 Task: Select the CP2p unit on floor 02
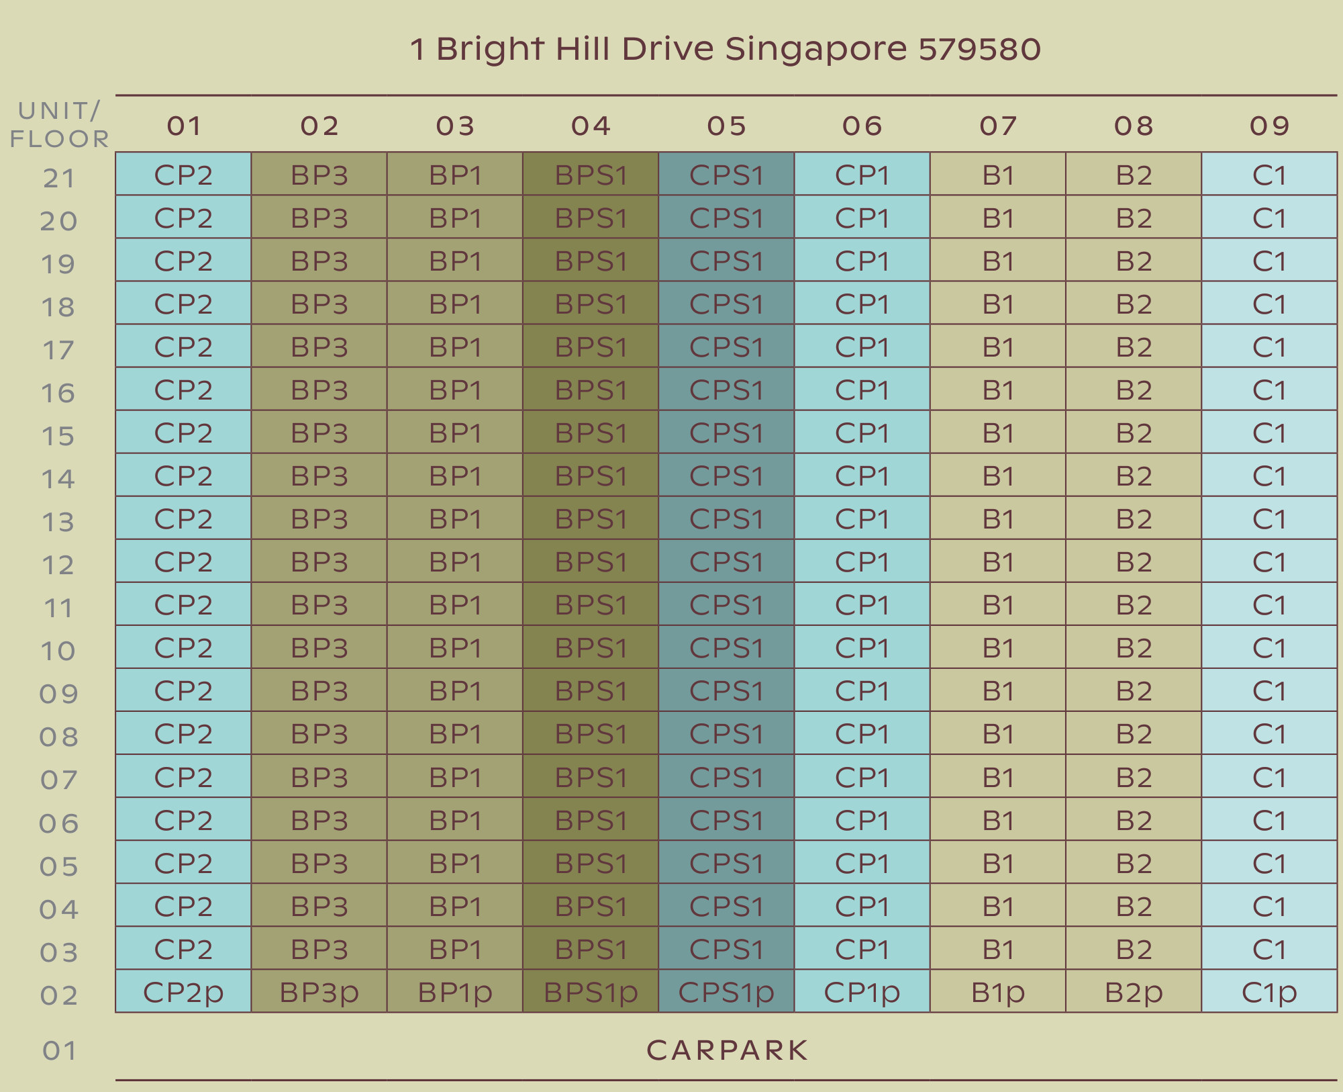coord(183,991)
